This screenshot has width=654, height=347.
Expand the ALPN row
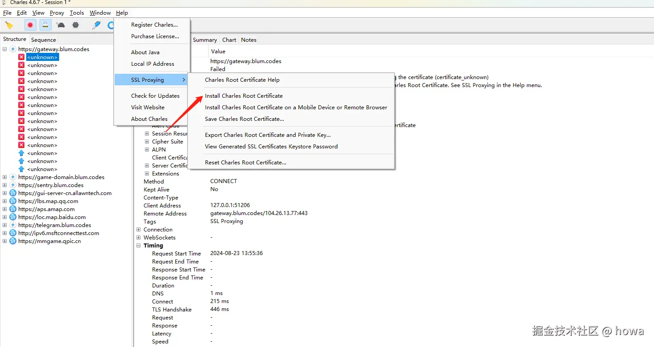147,149
